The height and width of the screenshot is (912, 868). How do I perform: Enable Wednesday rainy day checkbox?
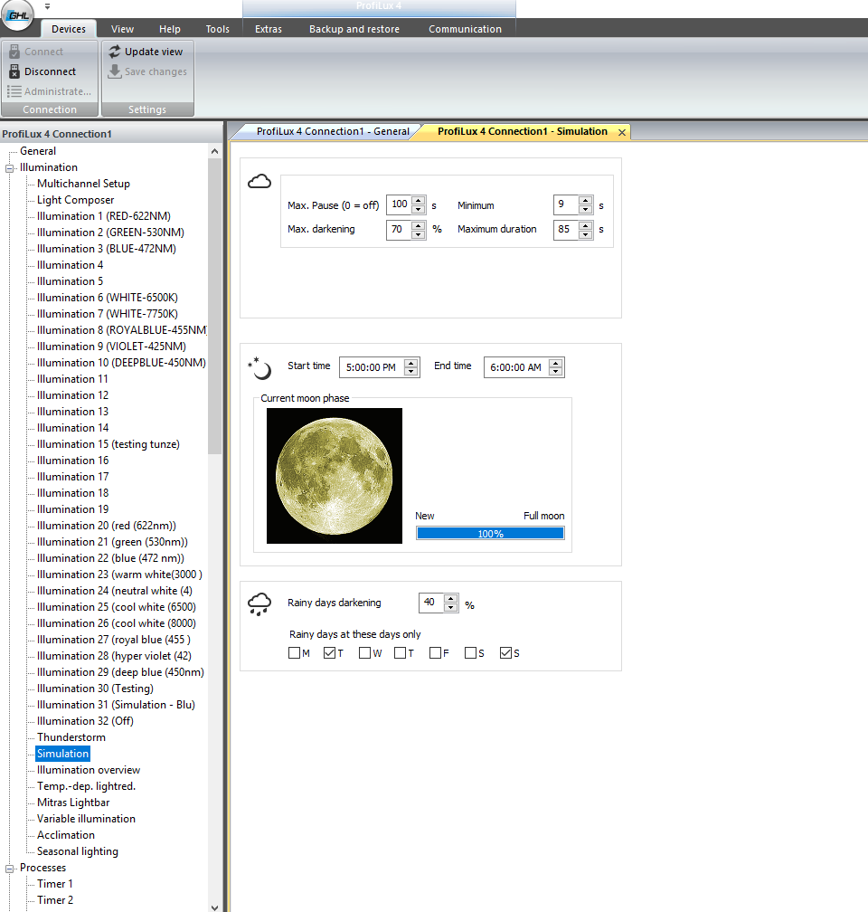(364, 652)
